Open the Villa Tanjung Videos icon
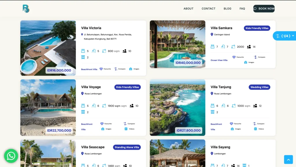The width and height of the screenshot is (296, 167). point(256,129)
